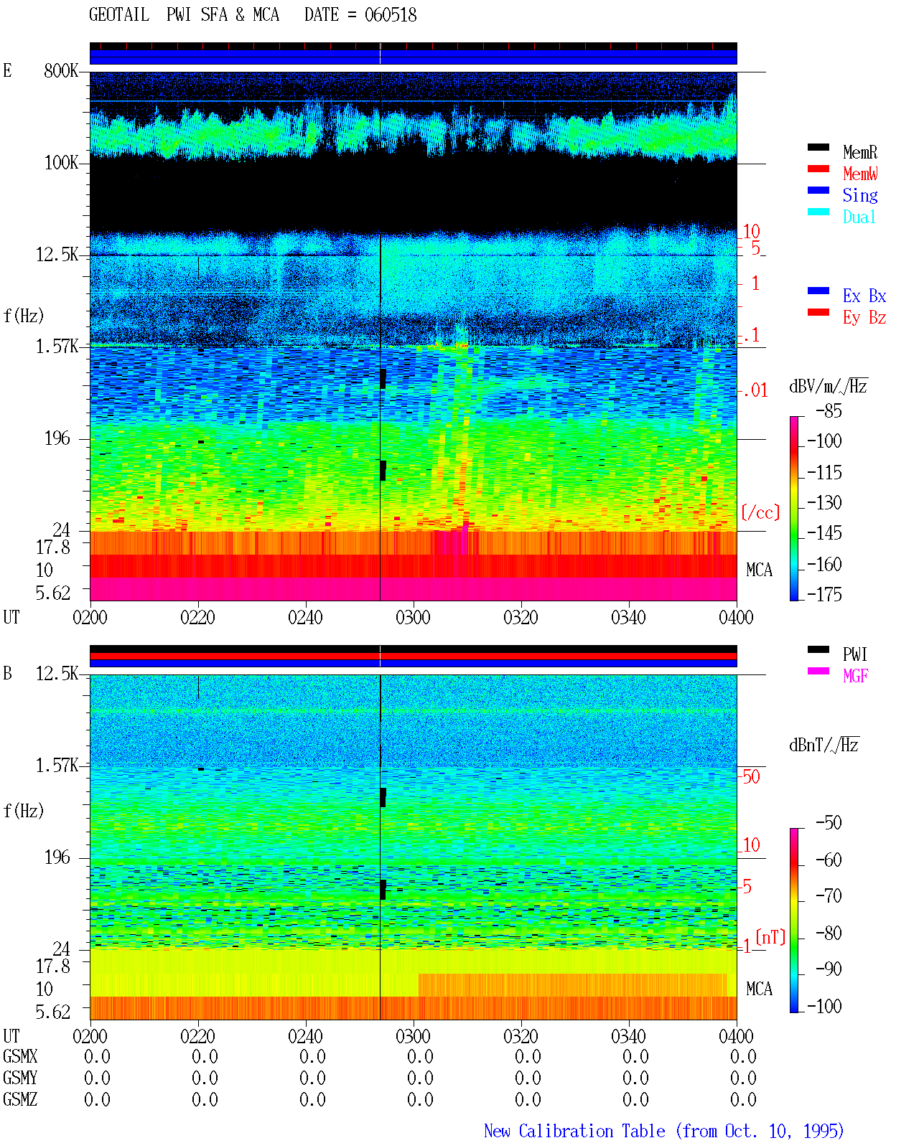Click the dBV/m electric field color scale bar
919x1143 pixels.
(x=794, y=508)
